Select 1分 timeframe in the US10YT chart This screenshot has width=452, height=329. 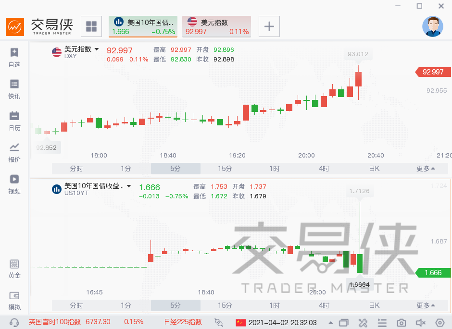tap(126, 305)
